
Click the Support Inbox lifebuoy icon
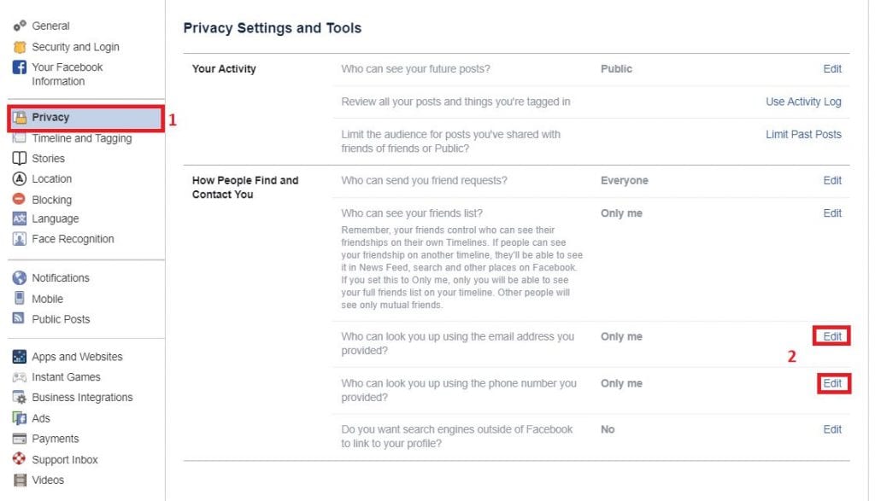pyautogui.click(x=19, y=460)
